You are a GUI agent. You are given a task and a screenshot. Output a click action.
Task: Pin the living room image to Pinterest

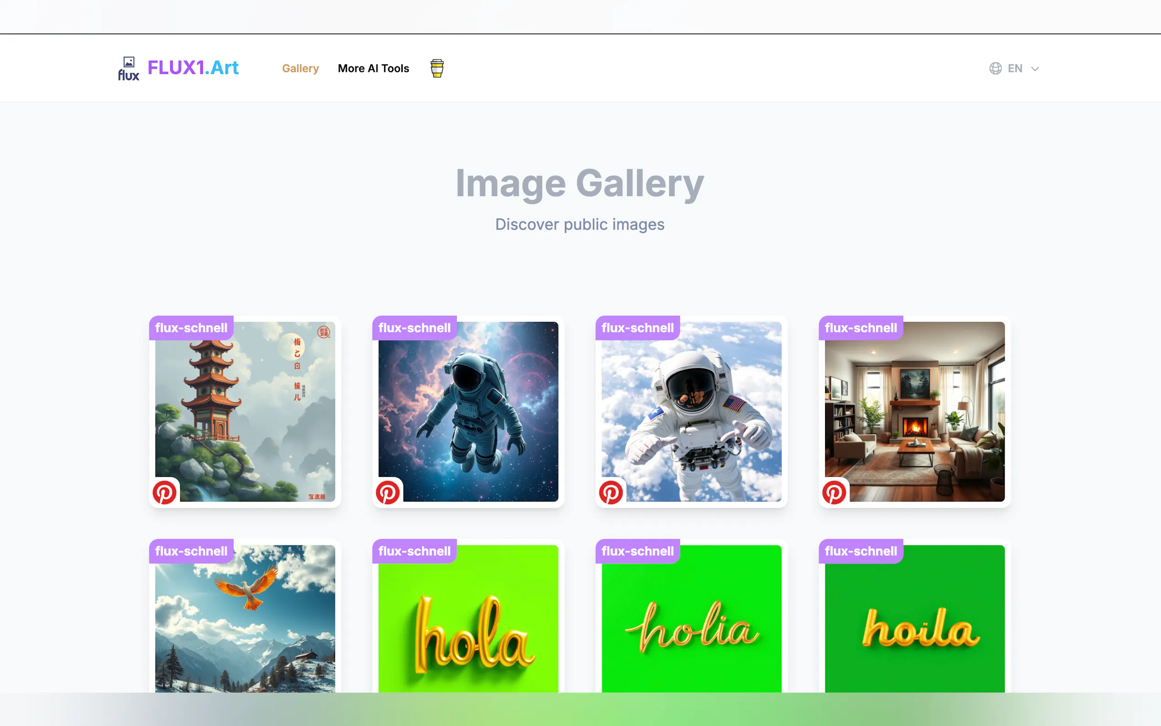[834, 492]
